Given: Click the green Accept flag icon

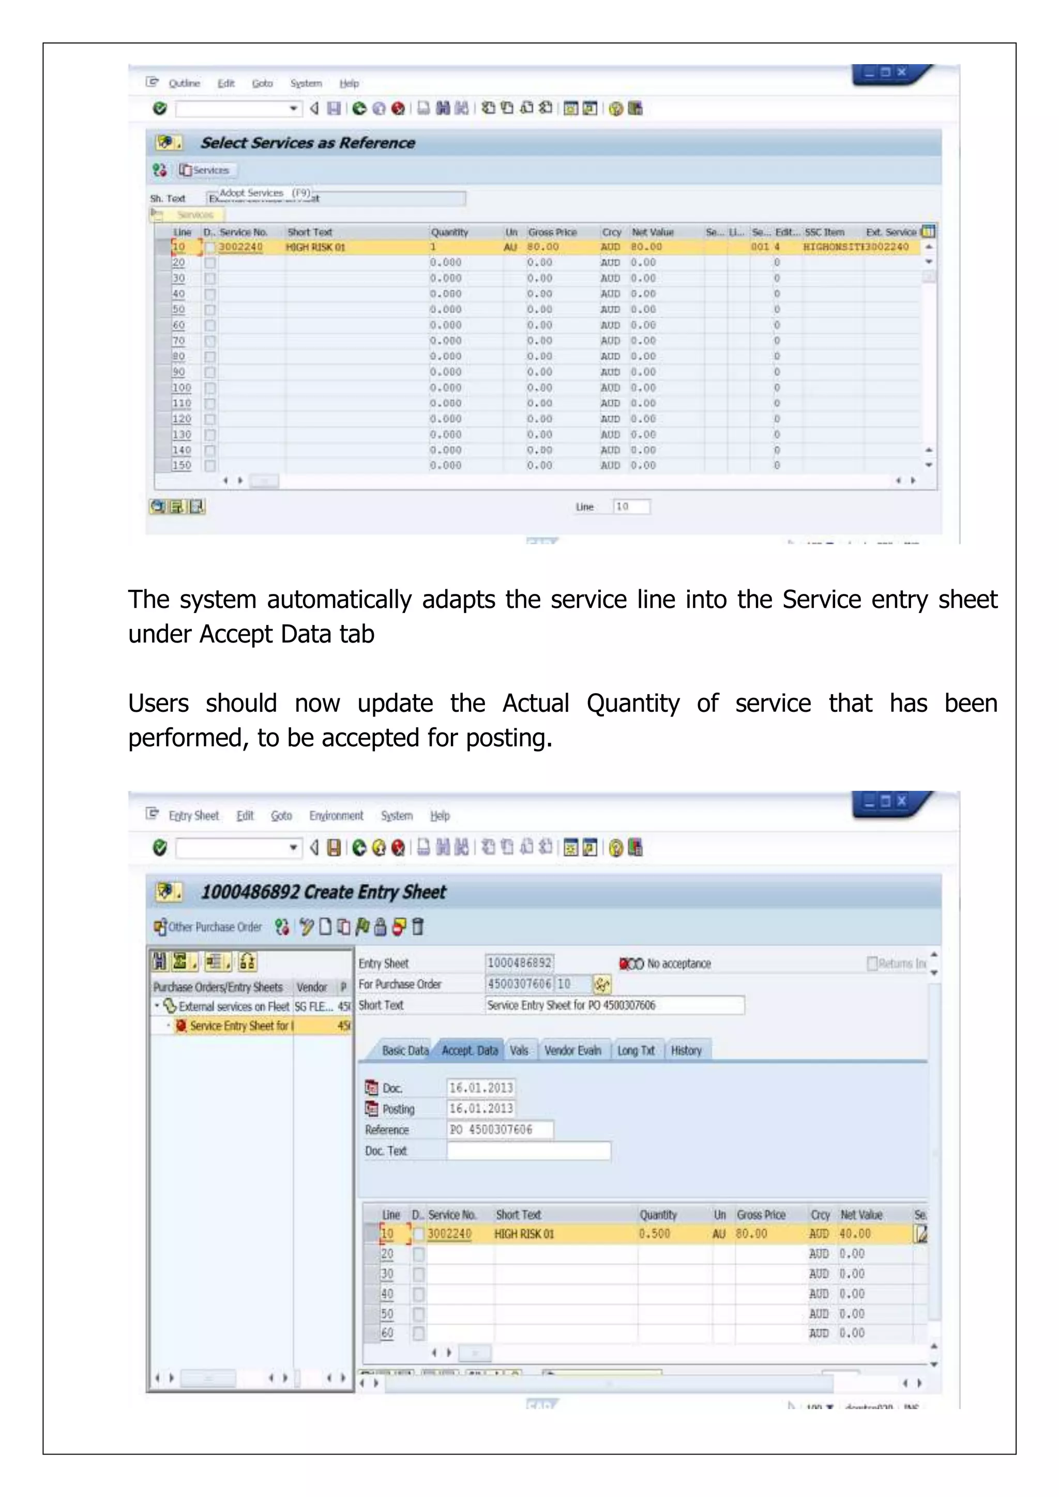Looking at the screenshot, I should click(362, 926).
